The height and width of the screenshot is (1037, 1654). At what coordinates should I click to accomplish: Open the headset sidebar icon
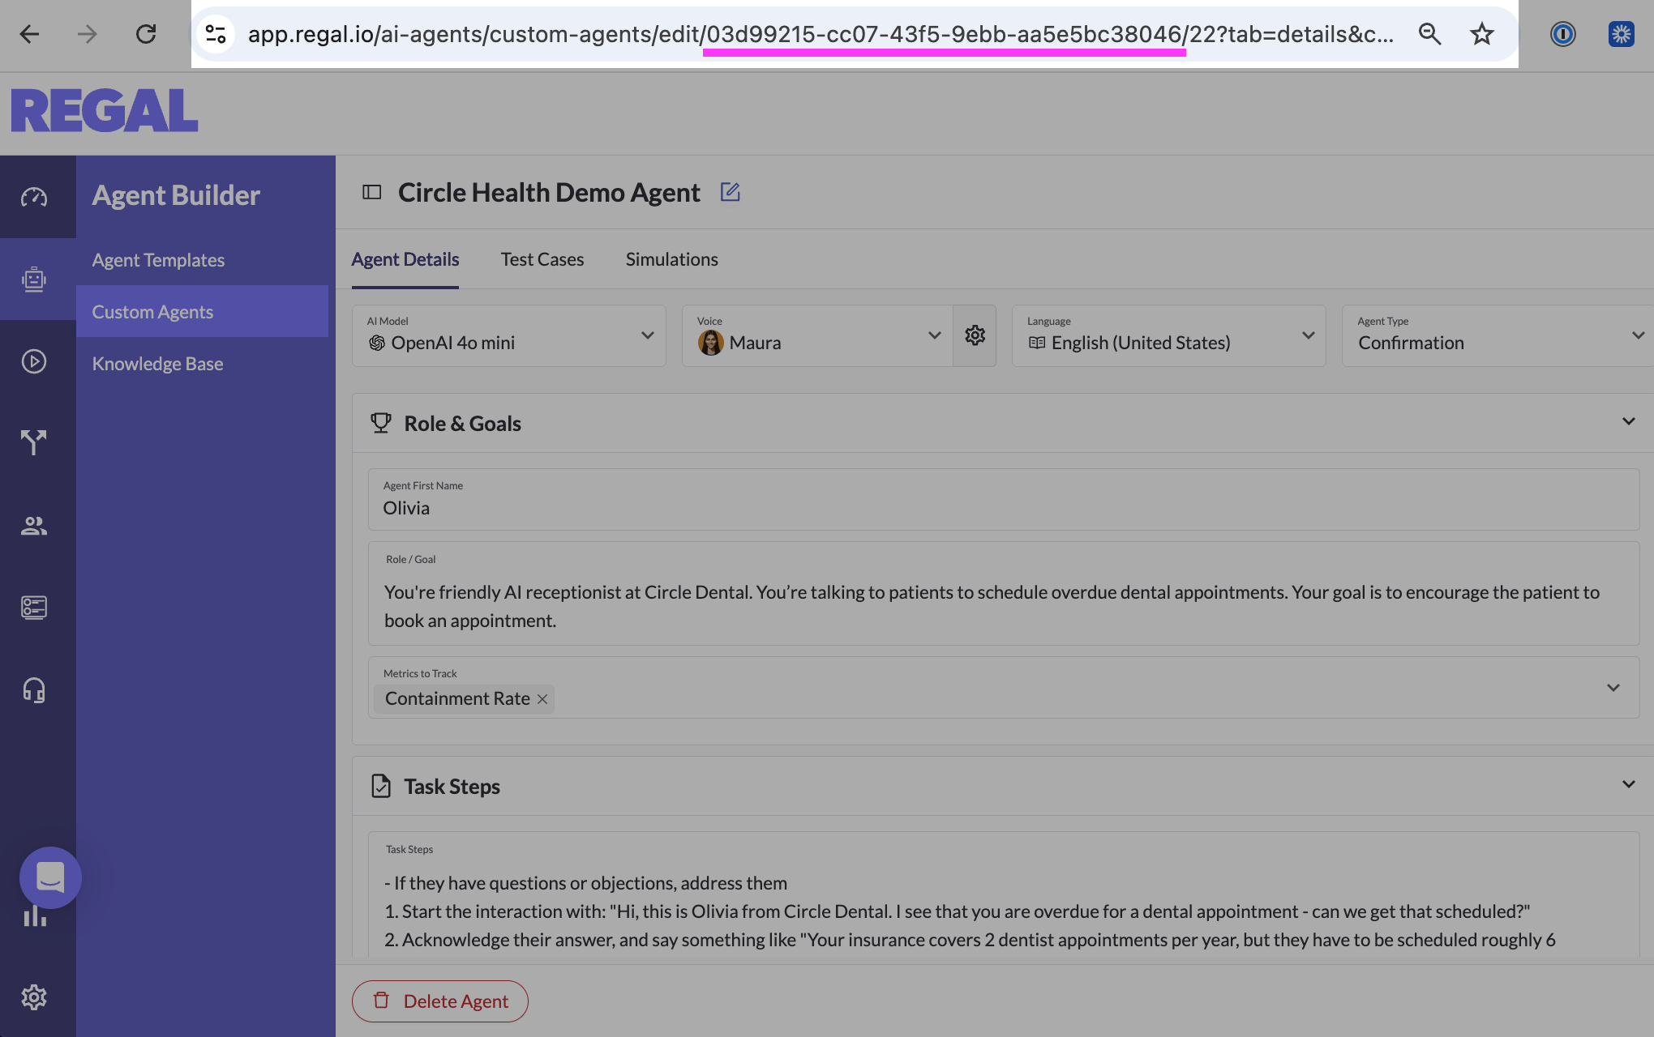pyautogui.click(x=34, y=689)
